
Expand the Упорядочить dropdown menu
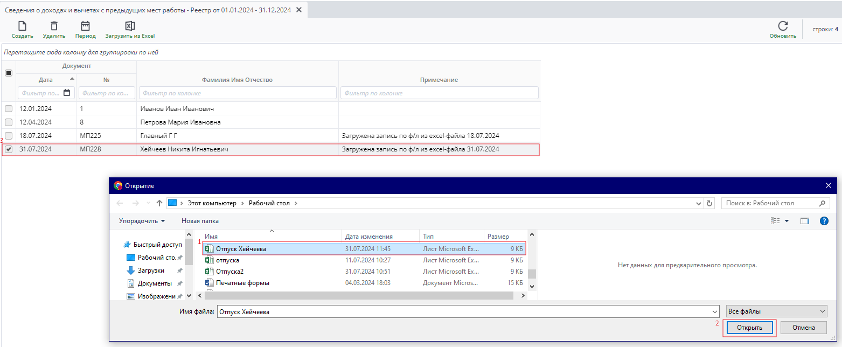click(x=142, y=221)
